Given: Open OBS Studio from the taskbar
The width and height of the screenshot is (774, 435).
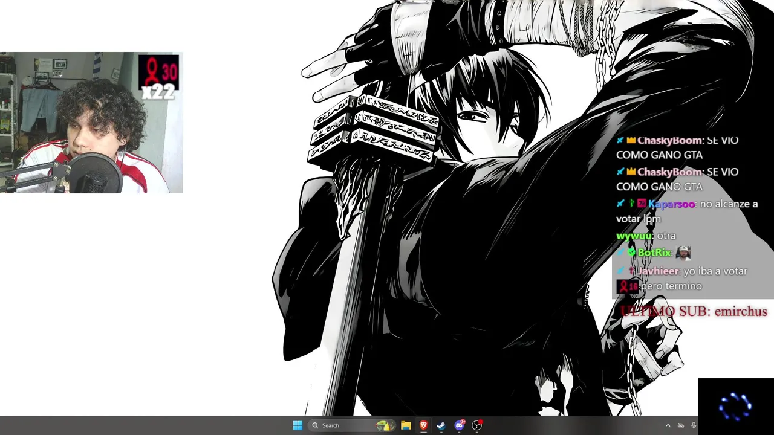Looking at the screenshot, I should [476, 425].
